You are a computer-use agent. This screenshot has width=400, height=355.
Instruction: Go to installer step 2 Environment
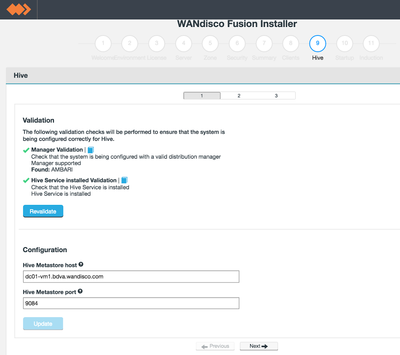(130, 43)
